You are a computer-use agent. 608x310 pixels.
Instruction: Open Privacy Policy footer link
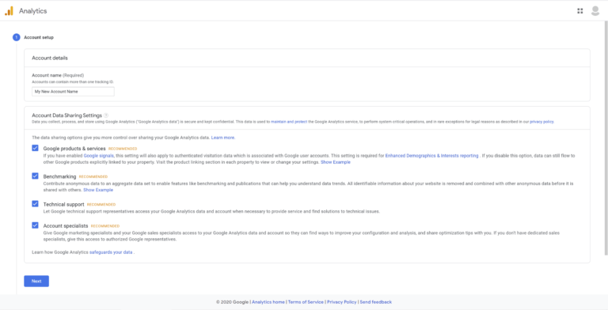342,302
